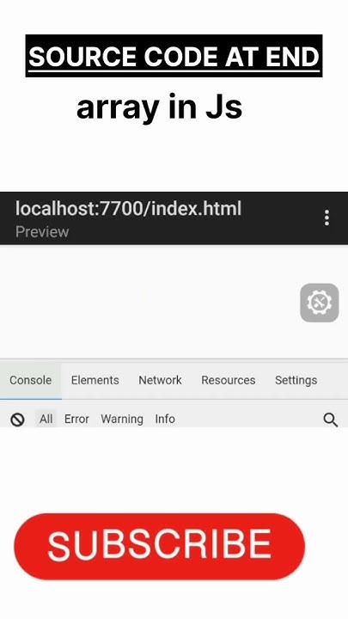Select the Network tab
This screenshot has width=348, height=619.
[160, 380]
